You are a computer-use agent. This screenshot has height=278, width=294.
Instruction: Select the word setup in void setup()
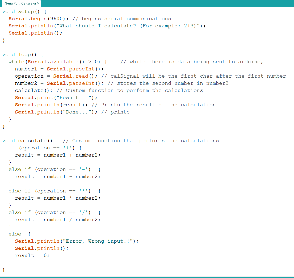(26, 11)
